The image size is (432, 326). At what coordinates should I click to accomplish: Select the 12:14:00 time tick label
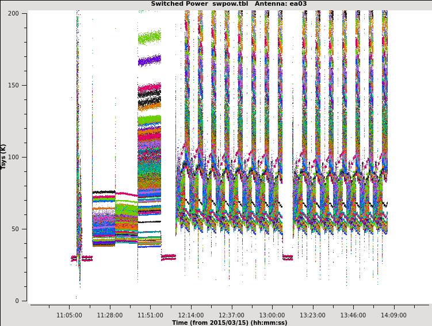click(x=190, y=315)
